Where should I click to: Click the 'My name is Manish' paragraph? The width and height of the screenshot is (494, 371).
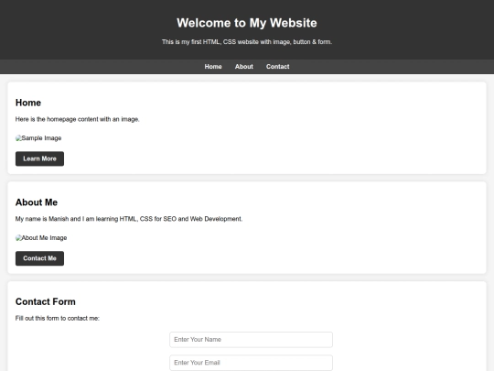coord(129,219)
